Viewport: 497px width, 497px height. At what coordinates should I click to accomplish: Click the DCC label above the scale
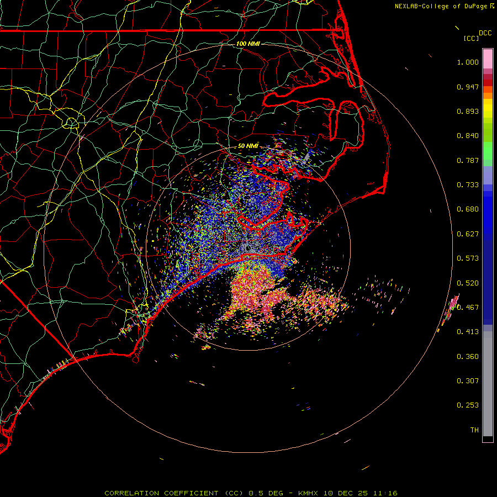(x=485, y=33)
